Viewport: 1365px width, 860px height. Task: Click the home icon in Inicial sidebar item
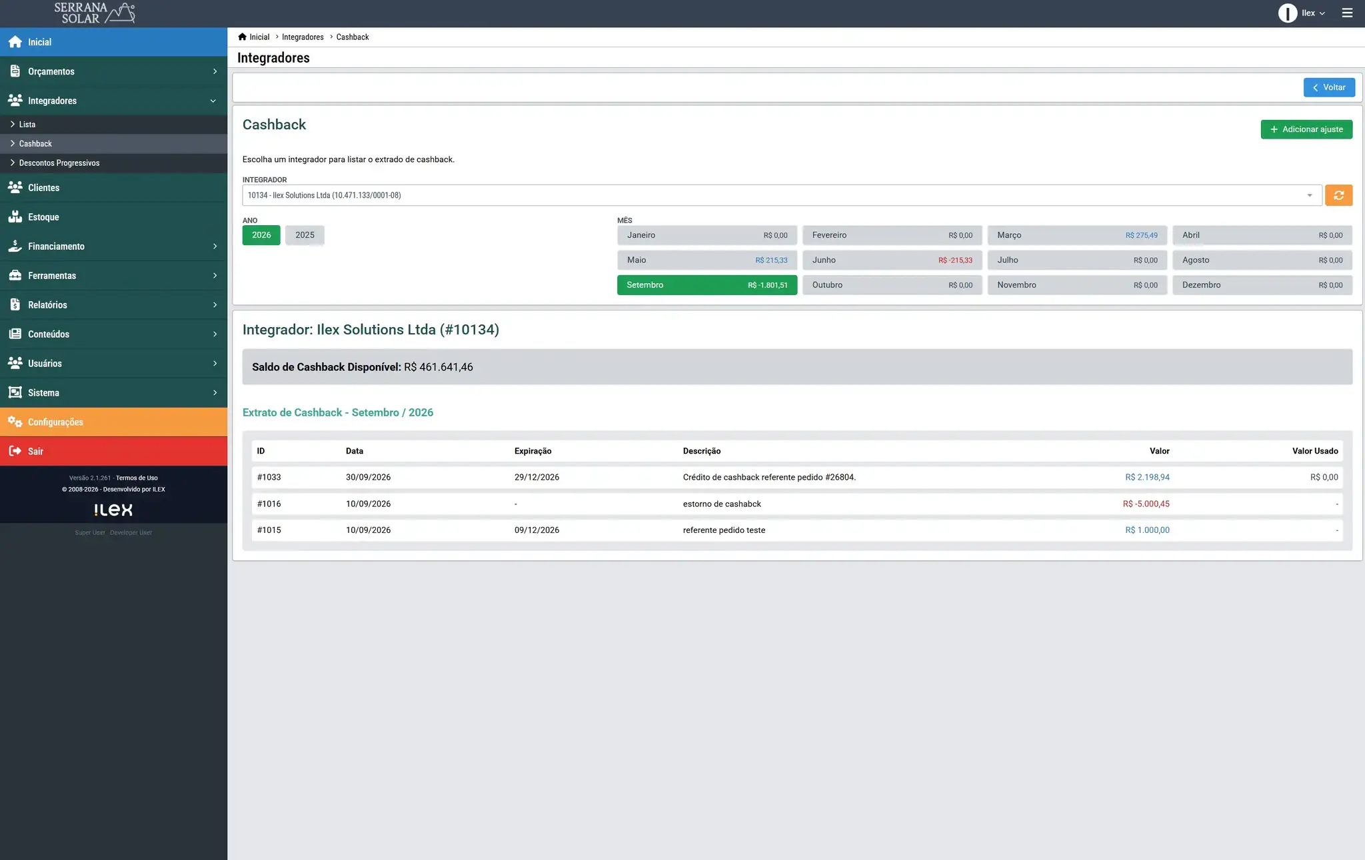(x=15, y=42)
